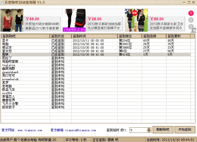Select the 某罗 row
Viewport: 197px width, 142px height.
point(96,83)
